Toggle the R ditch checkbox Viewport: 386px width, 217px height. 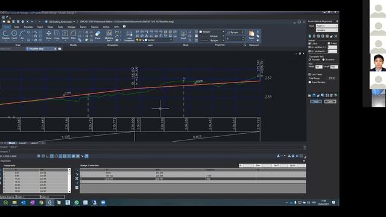pyautogui.click(x=329, y=43)
